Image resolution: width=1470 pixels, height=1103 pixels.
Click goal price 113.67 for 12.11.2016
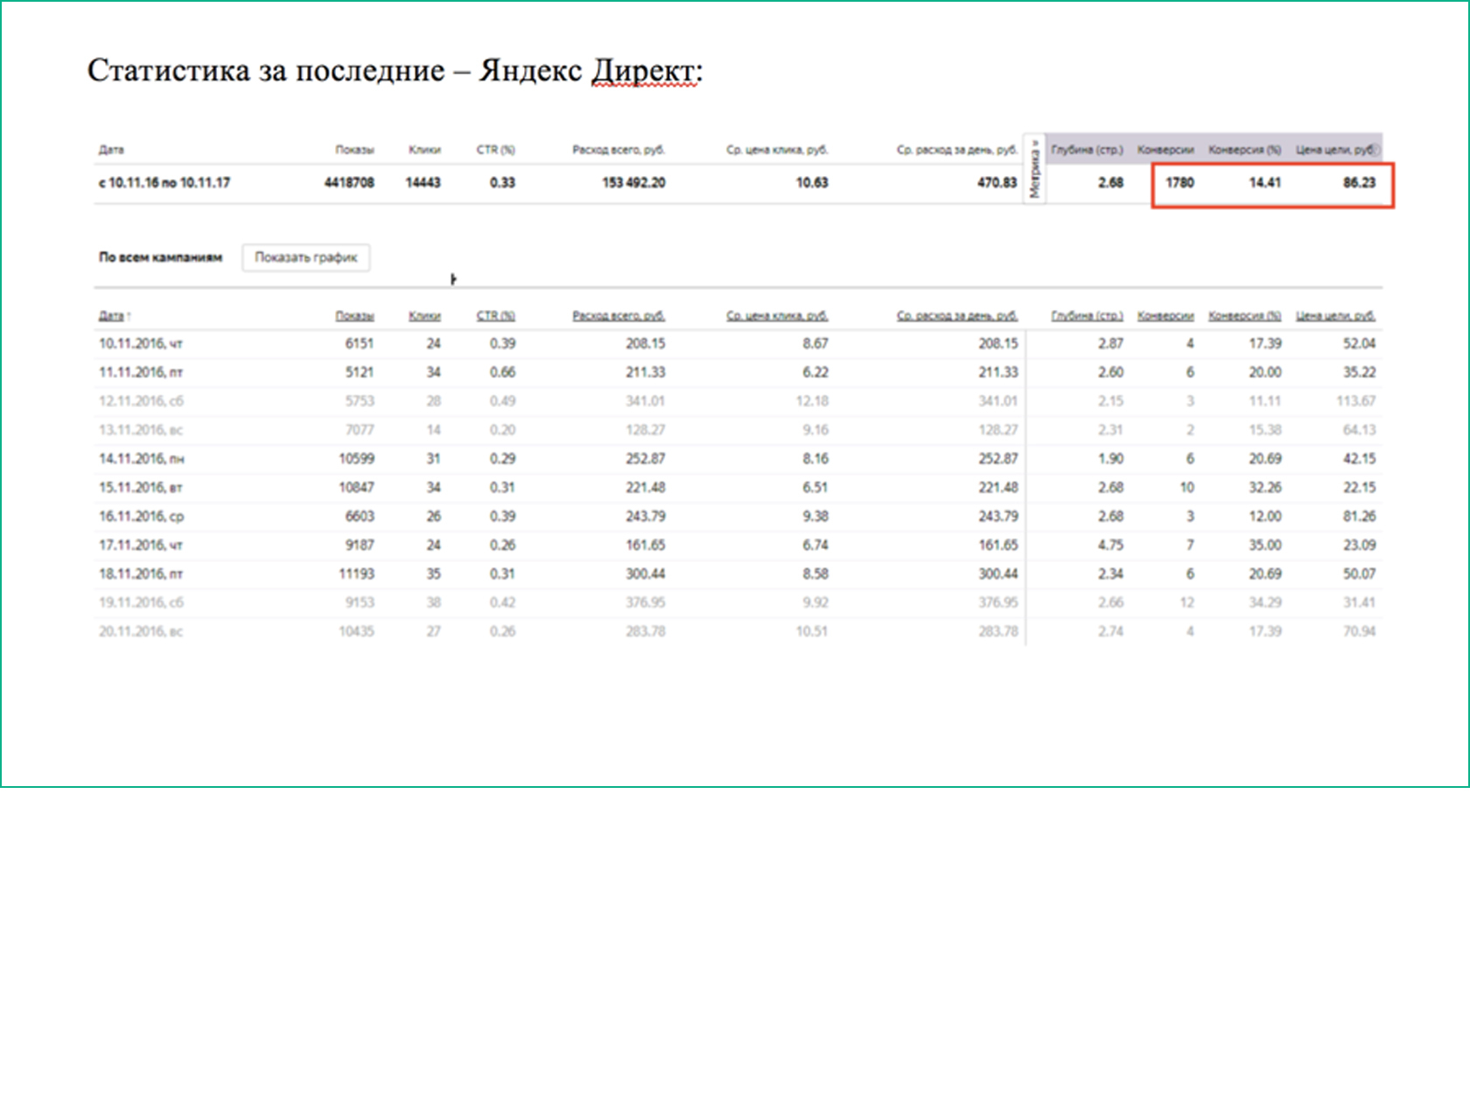point(1355,402)
